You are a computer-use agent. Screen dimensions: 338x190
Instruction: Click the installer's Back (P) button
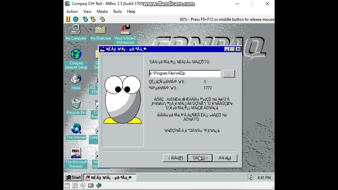coord(175,158)
